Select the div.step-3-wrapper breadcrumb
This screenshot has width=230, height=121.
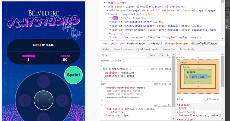(x=176, y=43)
